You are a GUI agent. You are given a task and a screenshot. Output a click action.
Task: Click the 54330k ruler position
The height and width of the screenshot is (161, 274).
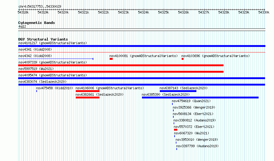click(264, 12)
